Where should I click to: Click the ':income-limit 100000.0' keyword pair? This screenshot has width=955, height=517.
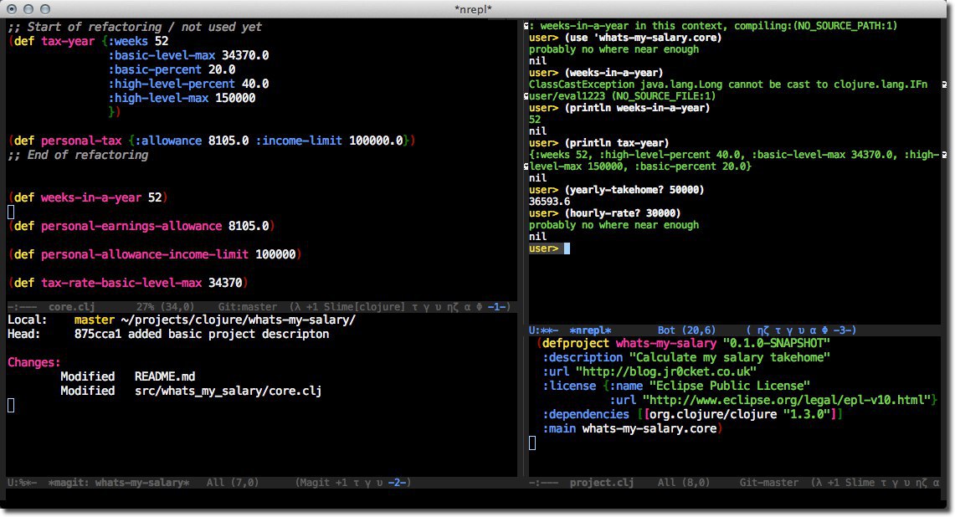[x=330, y=141]
